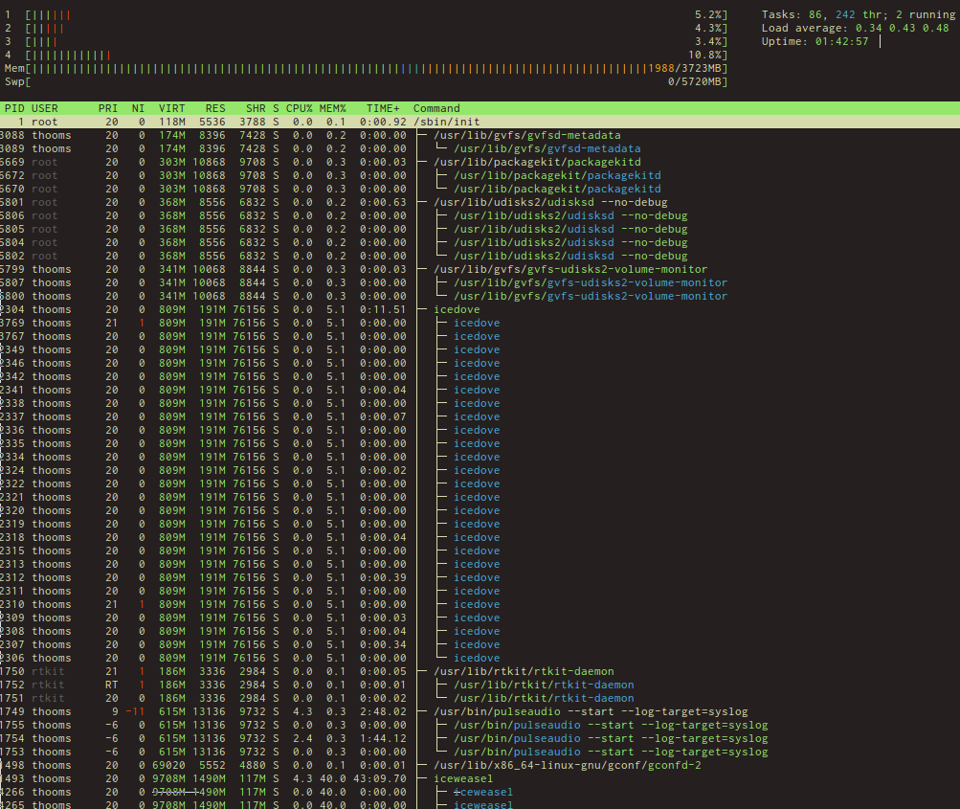Click the Command column header

click(436, 108)
